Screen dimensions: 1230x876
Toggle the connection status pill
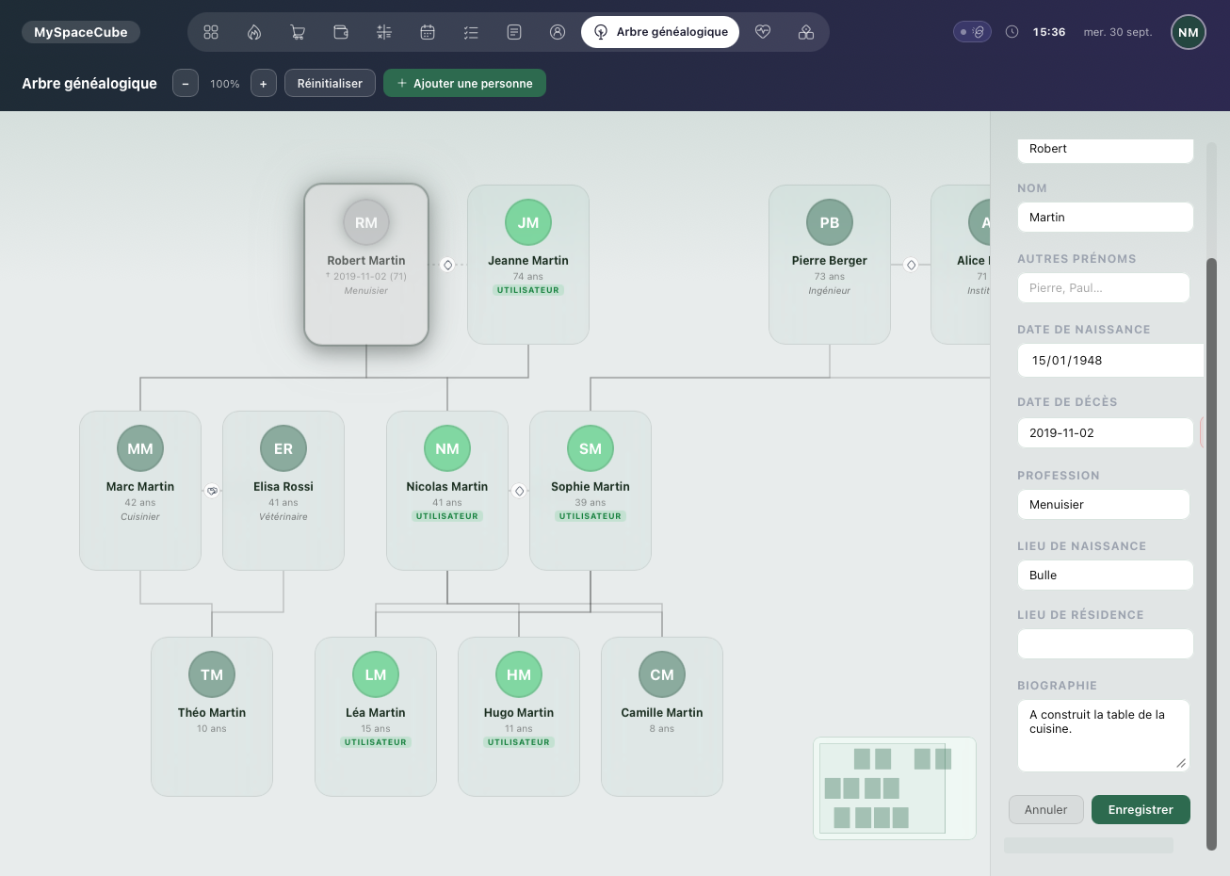[x=972, y=32]
